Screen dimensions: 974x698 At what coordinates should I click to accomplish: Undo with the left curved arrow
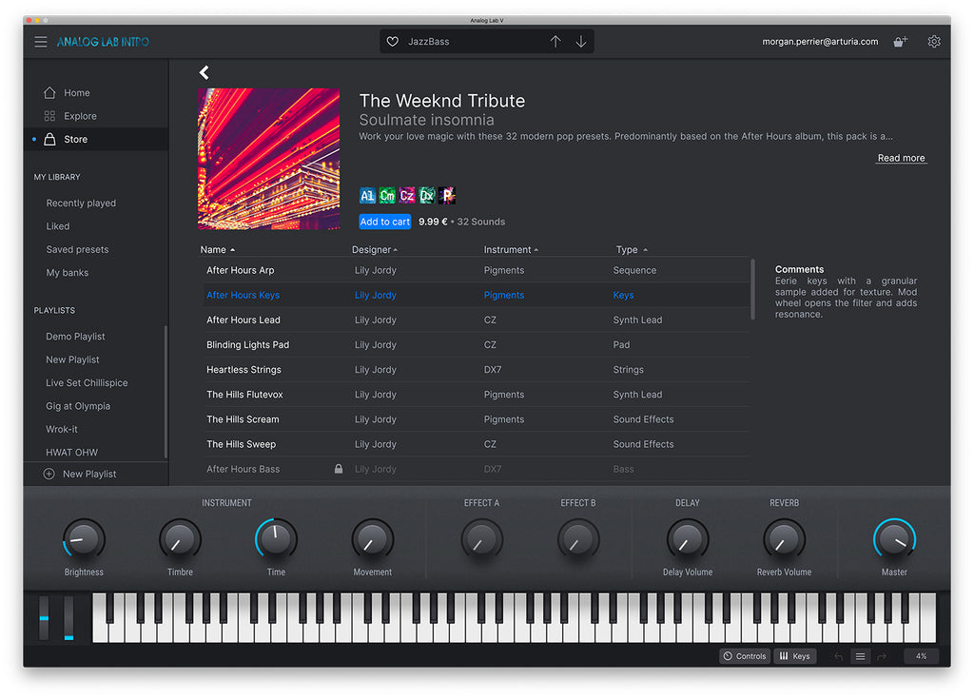pos(839,656)
